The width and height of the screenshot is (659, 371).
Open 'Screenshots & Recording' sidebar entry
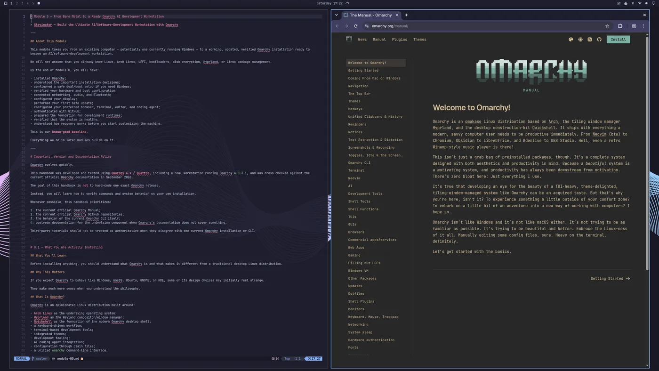coord(371,147)
